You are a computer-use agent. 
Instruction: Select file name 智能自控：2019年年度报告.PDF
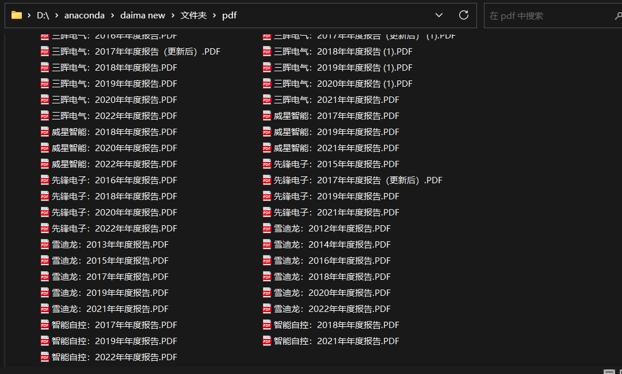pyautogui.click(x=115, y=341)
